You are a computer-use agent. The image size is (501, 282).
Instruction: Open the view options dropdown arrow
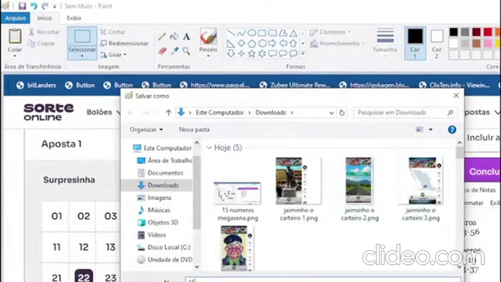[x=431, y=130]
